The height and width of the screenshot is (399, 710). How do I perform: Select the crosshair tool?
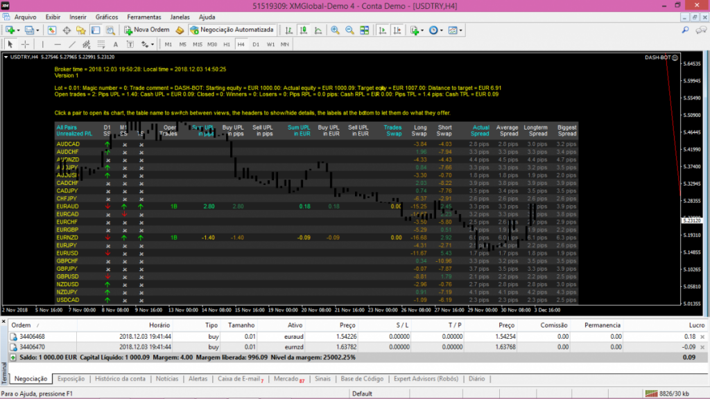pos(25,44)
